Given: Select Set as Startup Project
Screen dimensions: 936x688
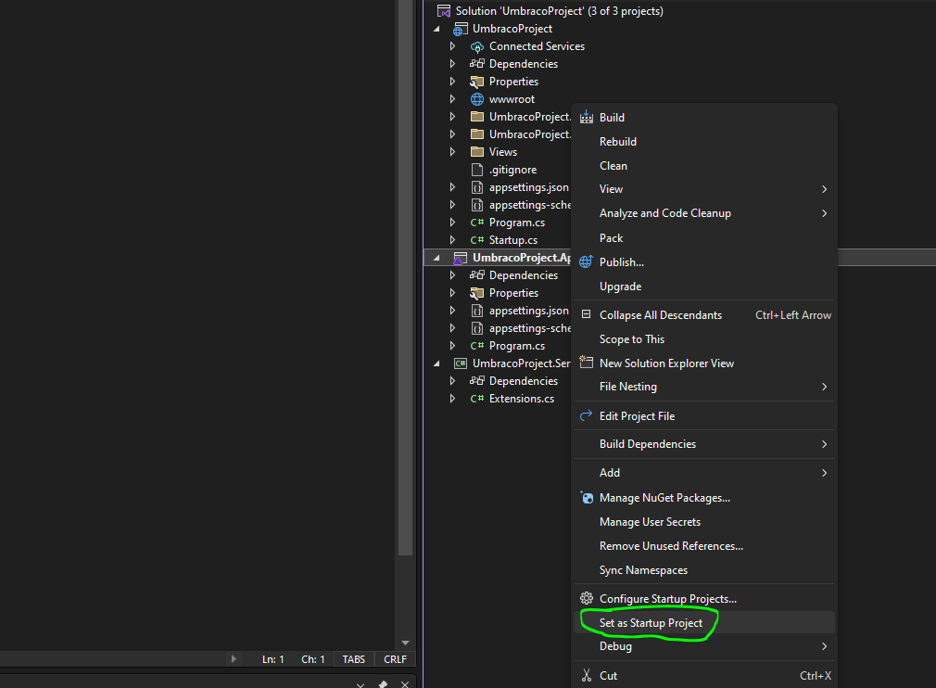Looking at the screenshot, I should pyautogui.click(x=703, y=622).
